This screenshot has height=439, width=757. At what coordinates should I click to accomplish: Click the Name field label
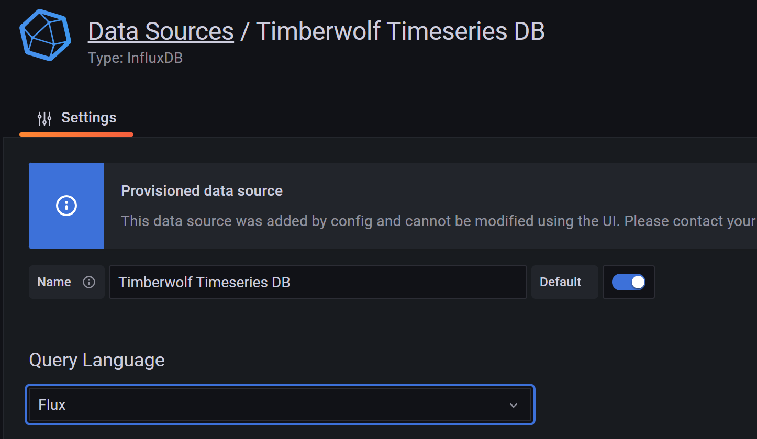tap(54, 282)
